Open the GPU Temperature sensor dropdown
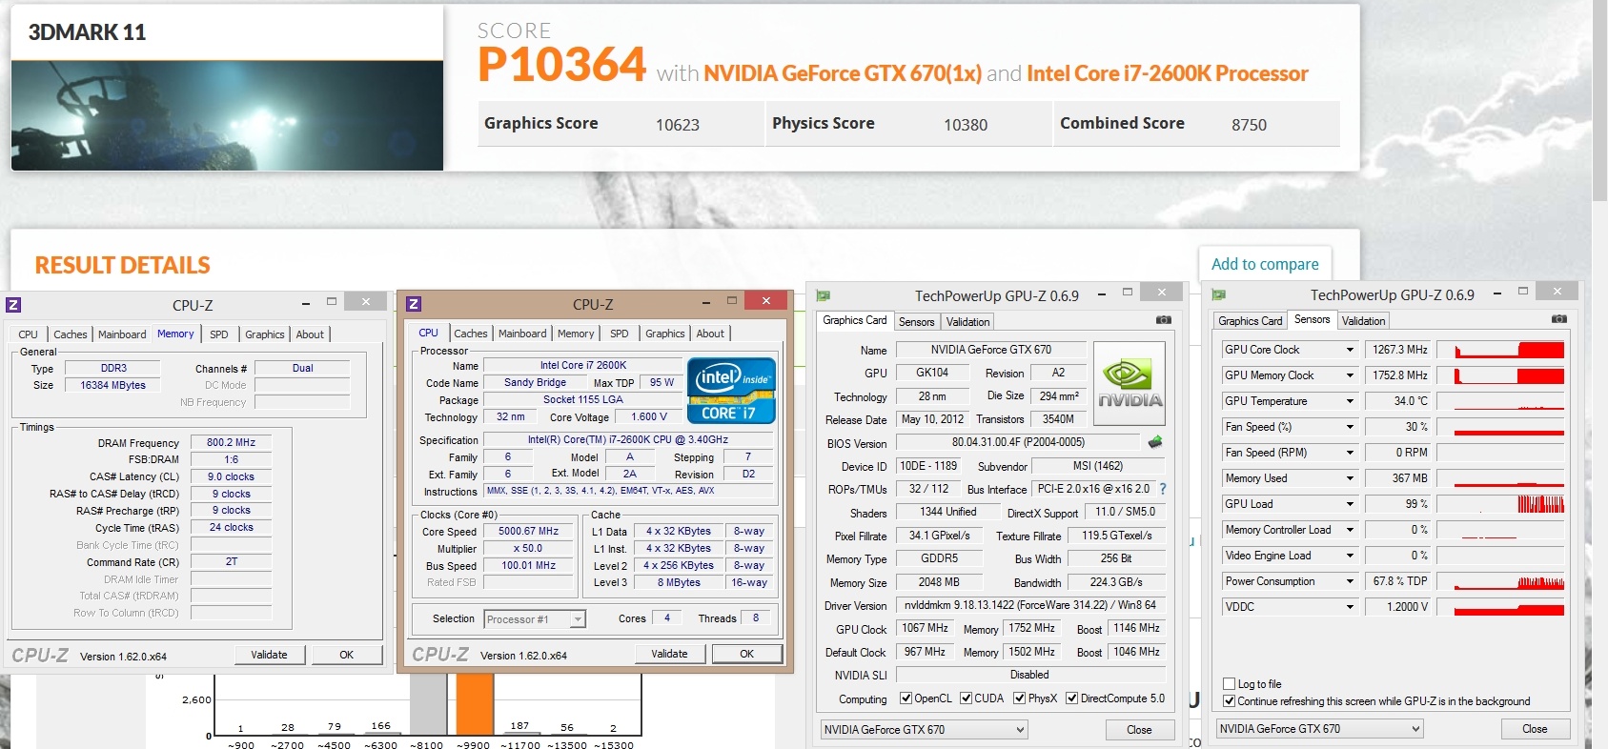The height and width of the screenshot is (749, 1608). [x=1350, y=401]
